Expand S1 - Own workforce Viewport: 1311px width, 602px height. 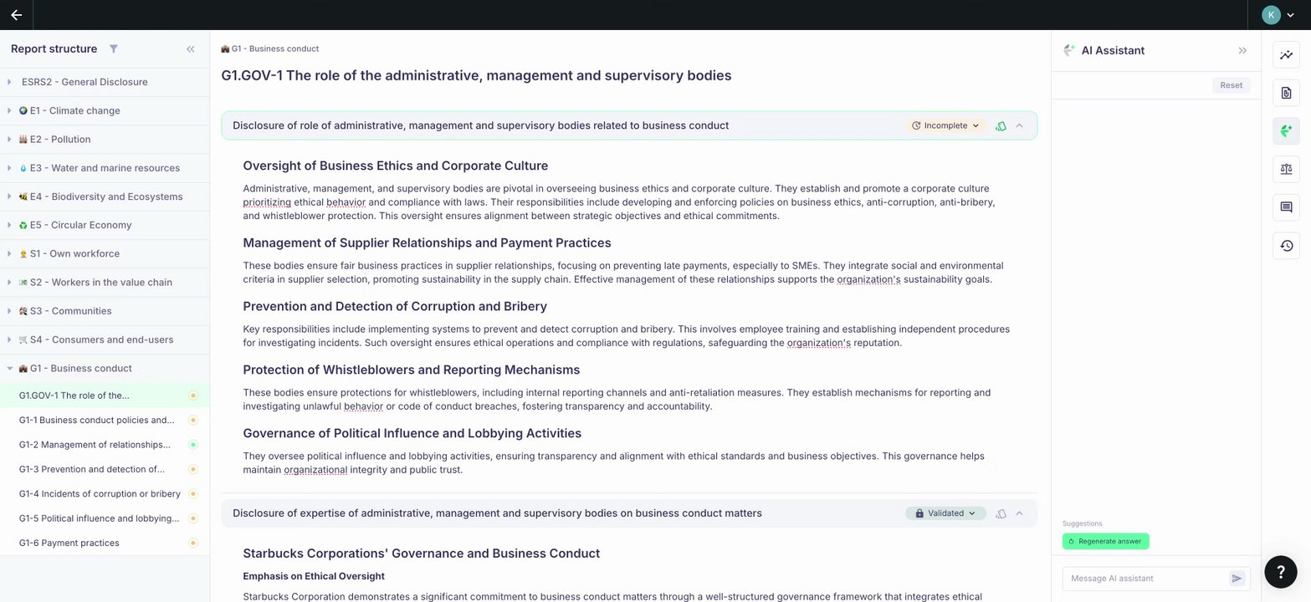(x=9, y=253)
